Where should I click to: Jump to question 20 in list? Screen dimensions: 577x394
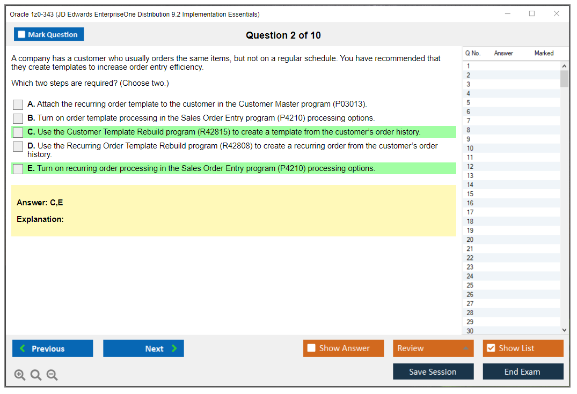[x=470, y=240]
